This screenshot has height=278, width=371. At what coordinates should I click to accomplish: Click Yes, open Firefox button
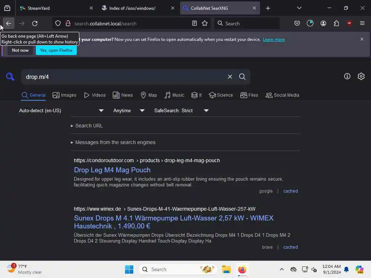tap(56, 50)
